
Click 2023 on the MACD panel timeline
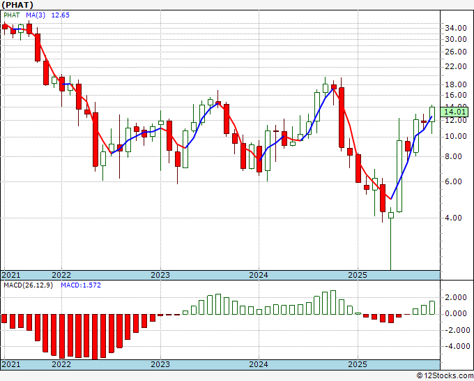click(x=160, y=364)
